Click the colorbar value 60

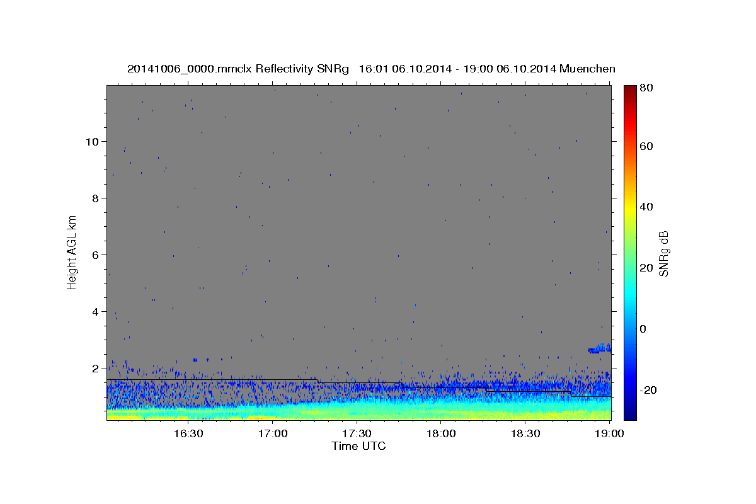click(646, 146)
